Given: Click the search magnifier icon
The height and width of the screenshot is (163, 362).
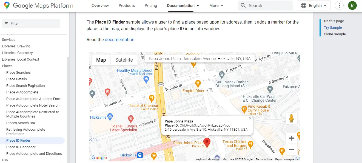Looking at the screenshot, I should (x=243, y=5).
